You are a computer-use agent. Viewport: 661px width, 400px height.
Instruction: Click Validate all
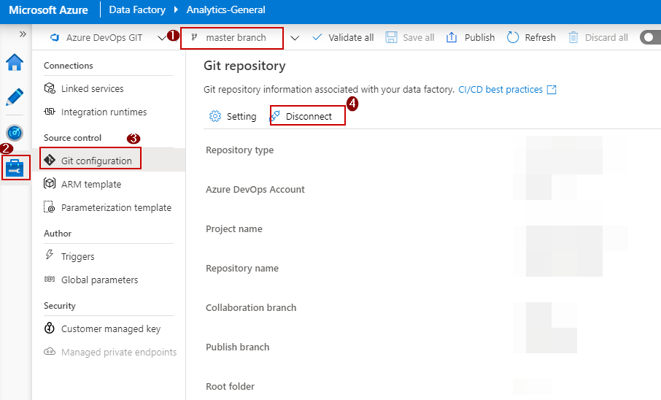pyautogui.click(x=351, y=37)
